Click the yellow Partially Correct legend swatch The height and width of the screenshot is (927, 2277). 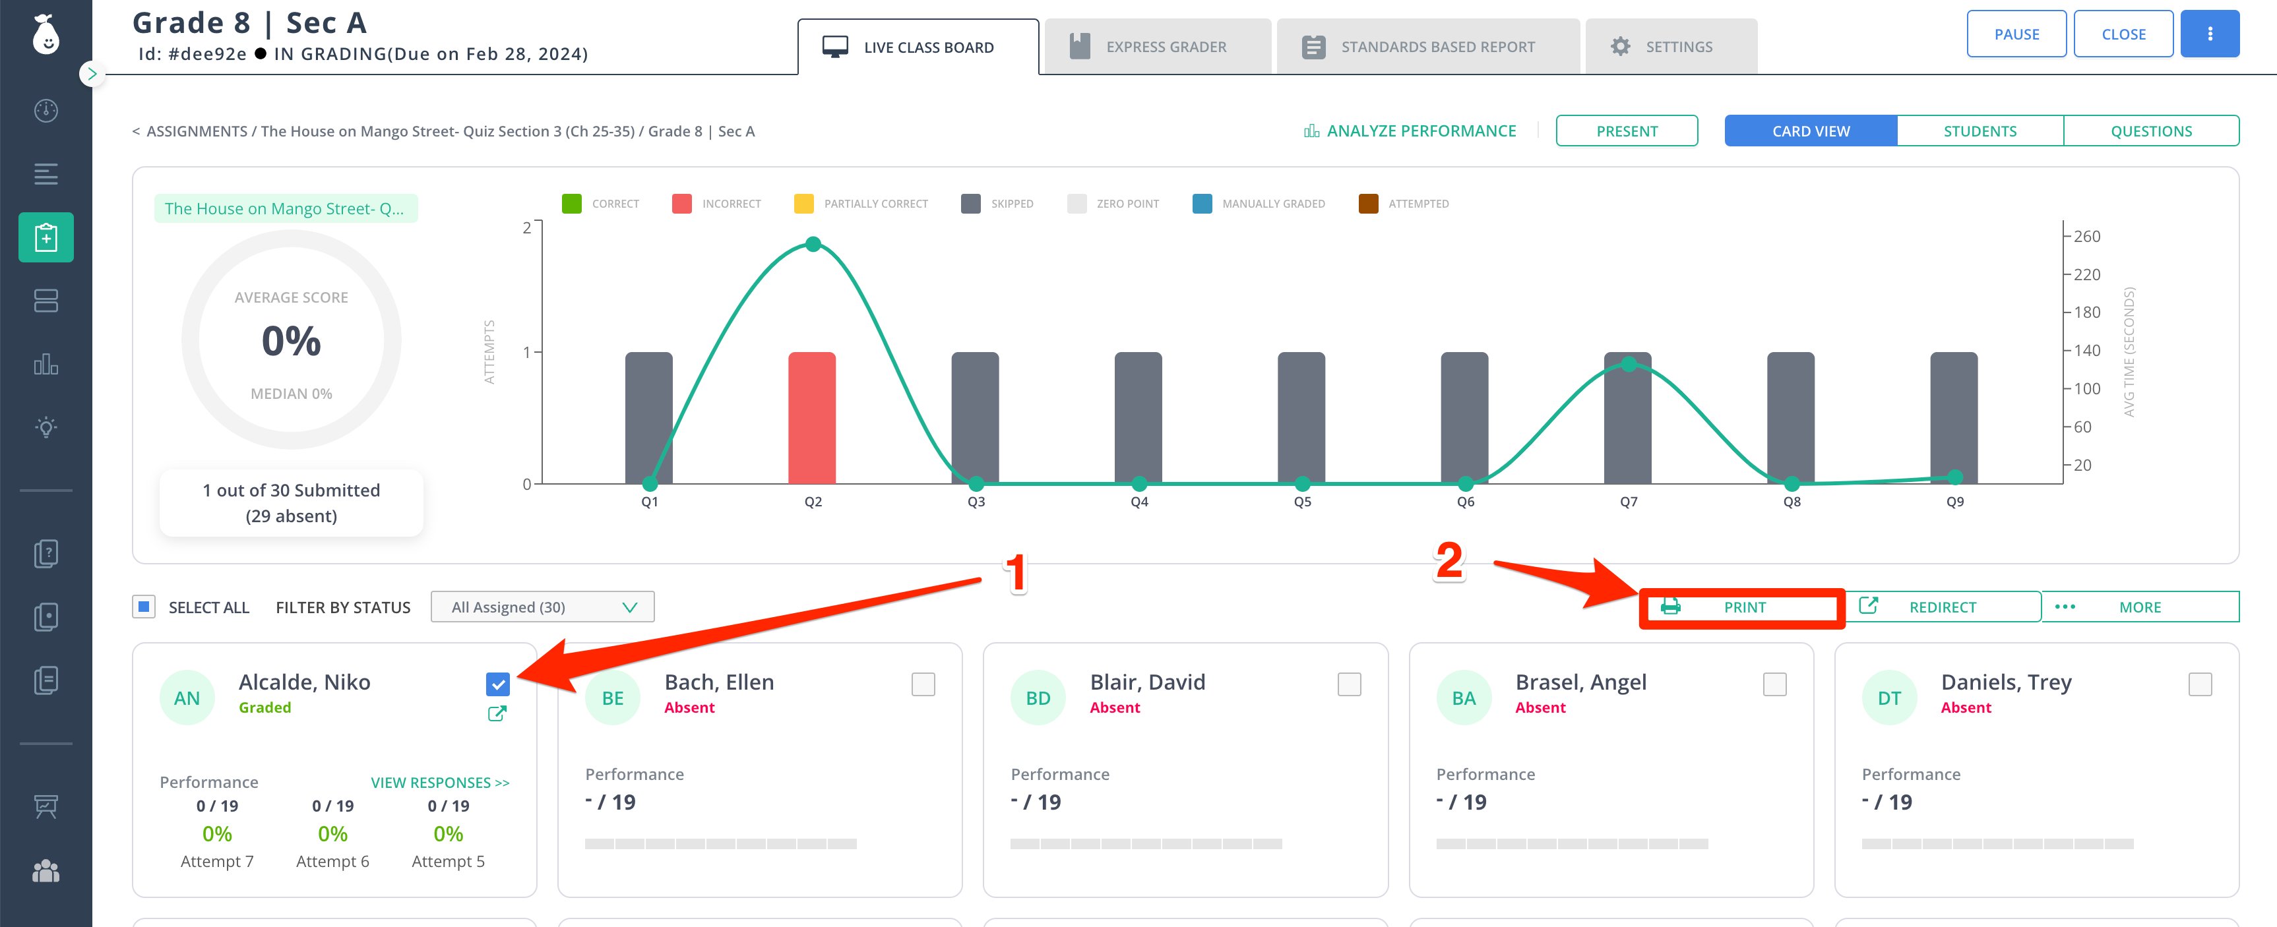coord(803,203)
